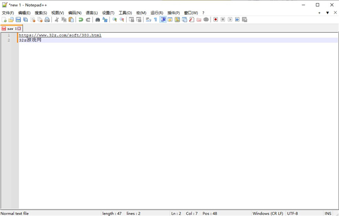The image size is (339, 216).
Task: Undo last action with green arrow
Action: [x=81, y=20]
